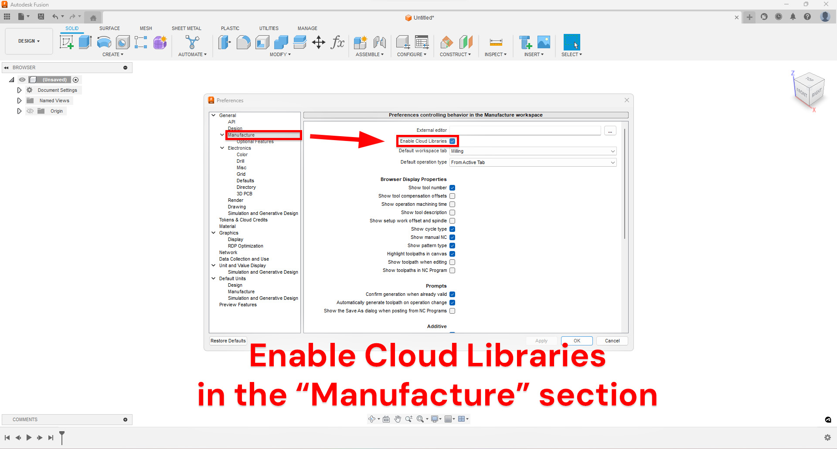Screen dimensions: 837x449
Task: Expand Named Views in browser
Action: point(19,101)
